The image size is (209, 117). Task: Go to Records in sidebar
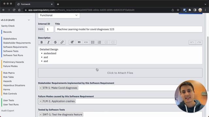tap(8, 32)
